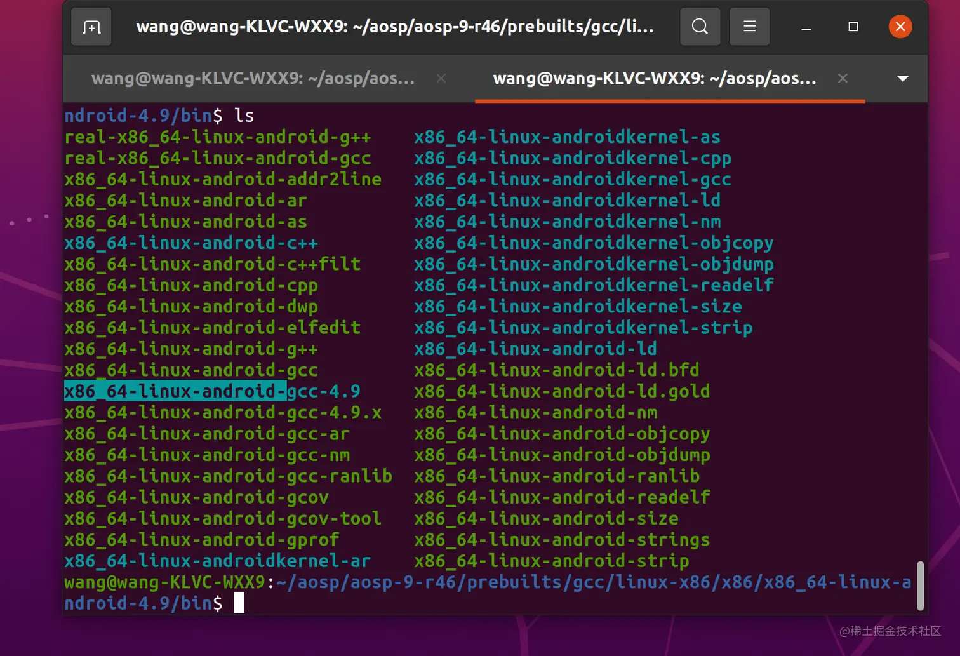Open terminal options via the menu icon
Viewport: 960px width, 656px height.
[749, 26]
